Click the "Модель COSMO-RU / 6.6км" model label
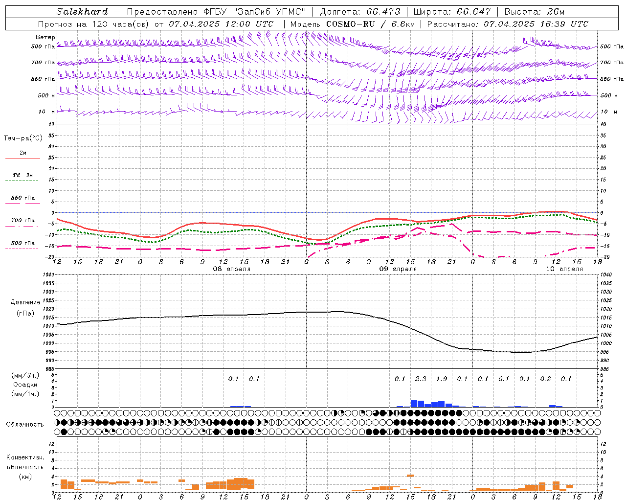The width and height of the screenshot is (626, 501). click(353, 24)
